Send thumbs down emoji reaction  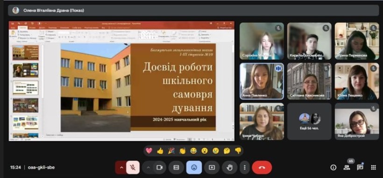[x=238, y=150]
